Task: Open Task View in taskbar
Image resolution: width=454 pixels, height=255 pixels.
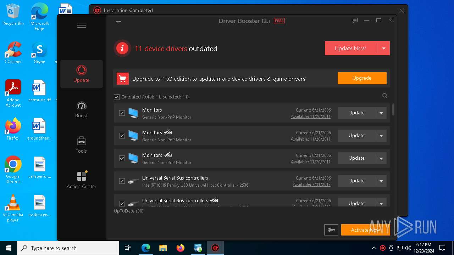Action: click(128, 248)
